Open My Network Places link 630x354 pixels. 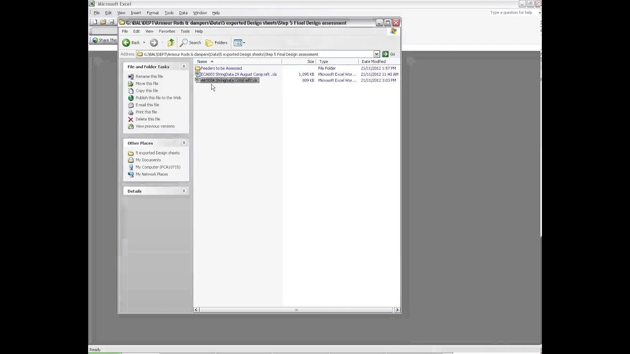pos(152,174)
